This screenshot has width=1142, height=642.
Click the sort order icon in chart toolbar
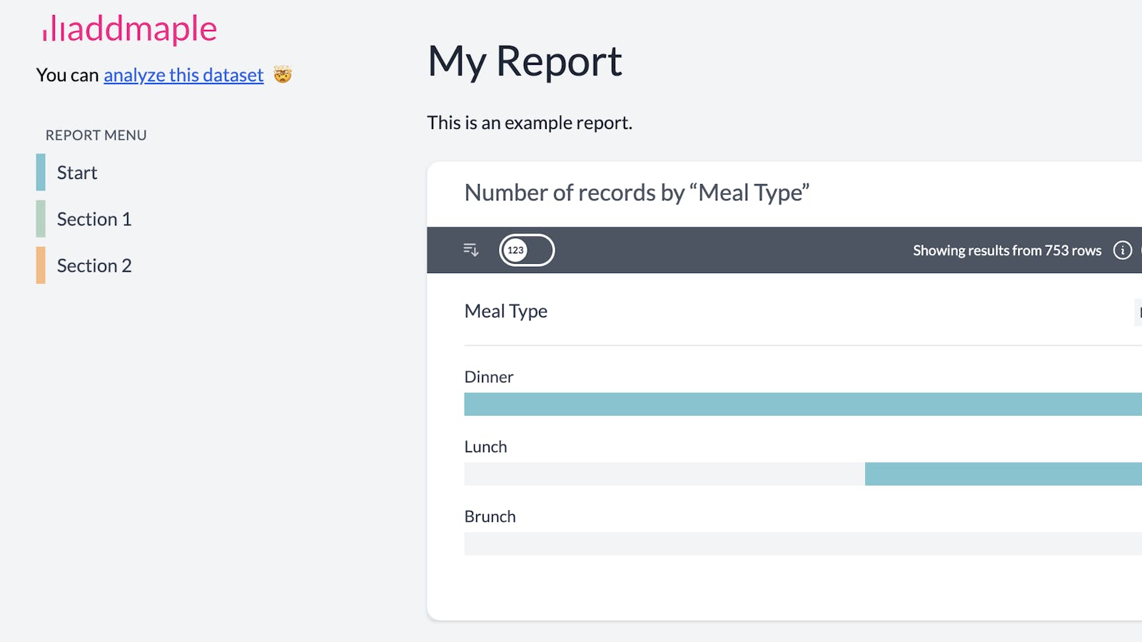pyautogui.click(x=471, y=250)
